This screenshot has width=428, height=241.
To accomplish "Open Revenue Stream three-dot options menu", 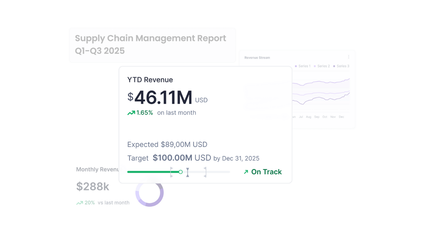I will (348, 57).
